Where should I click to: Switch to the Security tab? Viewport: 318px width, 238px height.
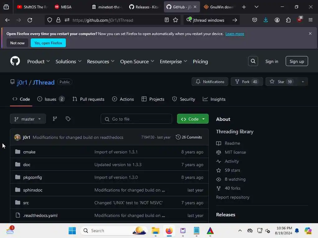(x=184, y=99)
